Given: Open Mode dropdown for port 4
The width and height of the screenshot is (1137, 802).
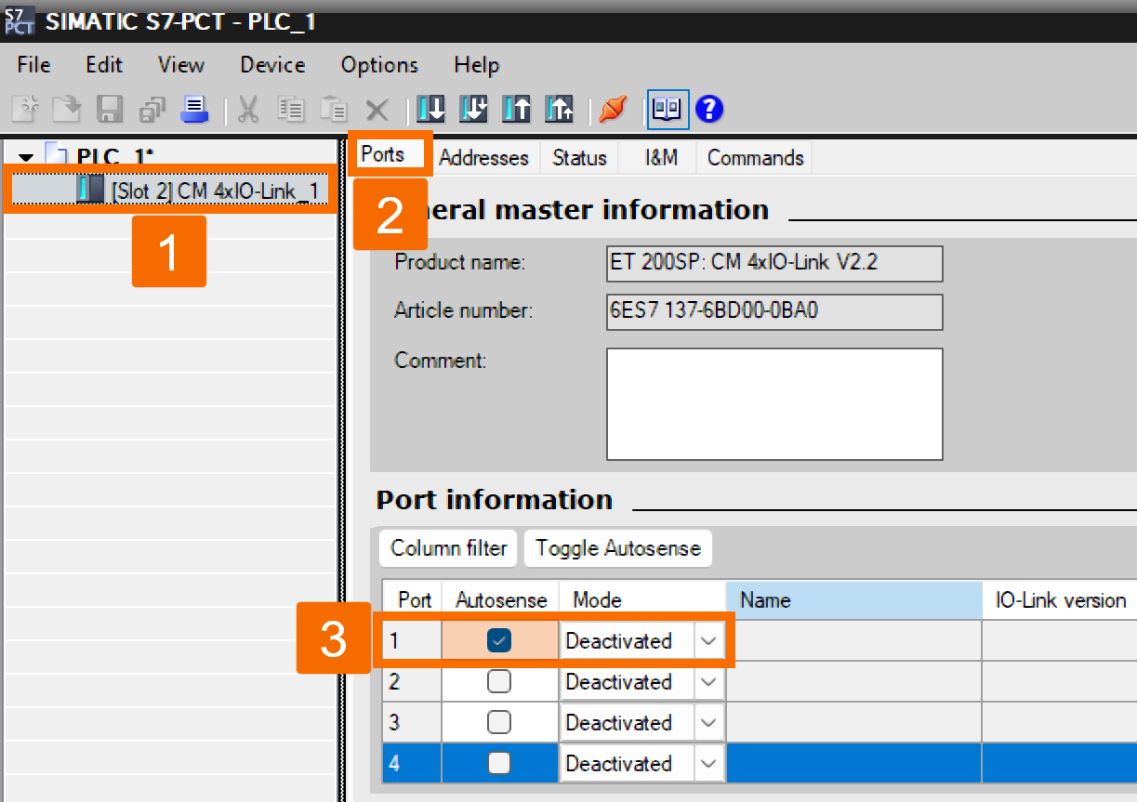Looking at the screenshot, I should [709, 763].
